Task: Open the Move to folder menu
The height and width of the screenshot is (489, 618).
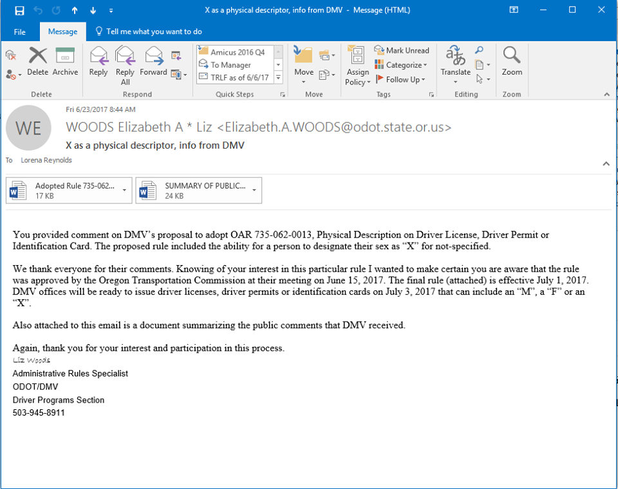Action: tap(303, 66)
